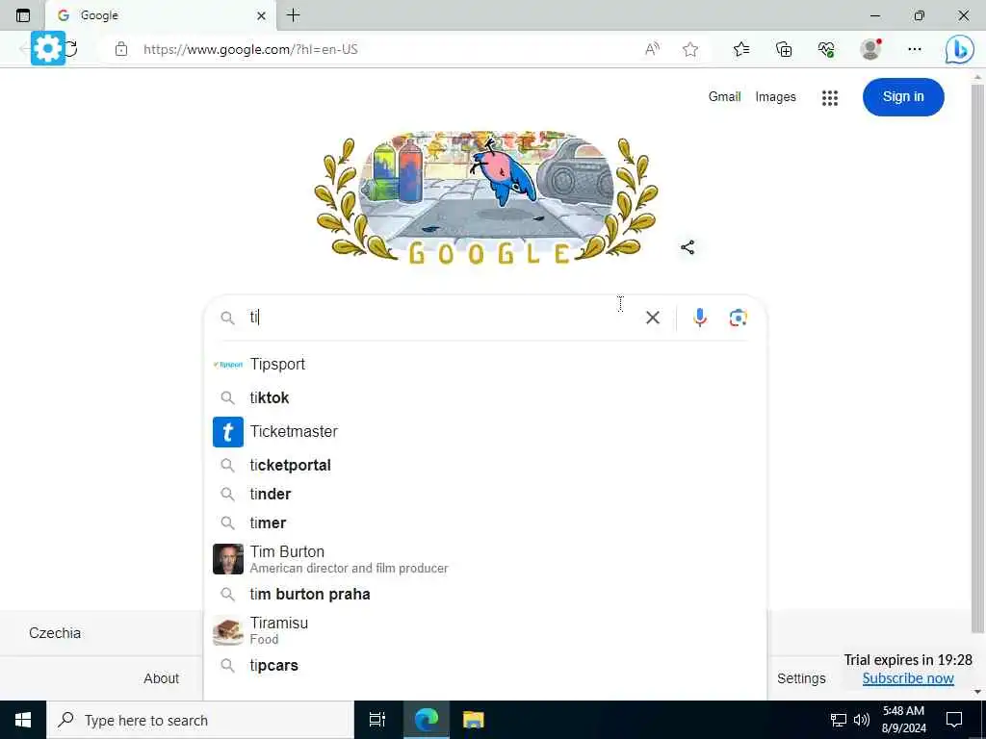Choose the ticketportal suggestion
Image resolution: width=986 pixels, height=739 pixels.
pyautogui.click(x=485, y=465)
